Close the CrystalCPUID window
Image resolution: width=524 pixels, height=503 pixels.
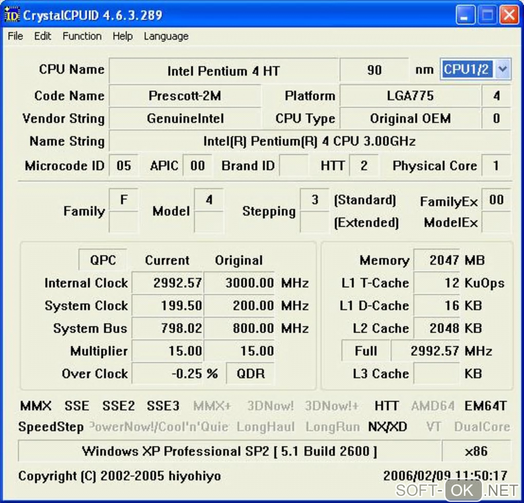pyautogui.click(x=509, y=15)
